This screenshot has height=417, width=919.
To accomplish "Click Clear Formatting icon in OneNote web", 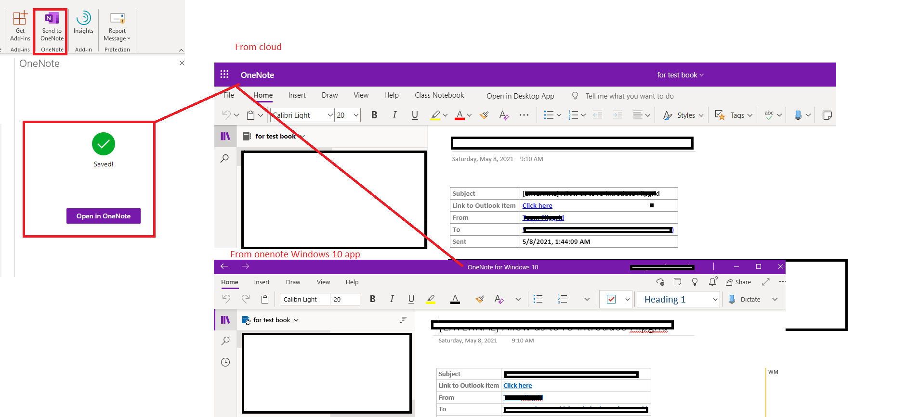I will coord(504,115).
